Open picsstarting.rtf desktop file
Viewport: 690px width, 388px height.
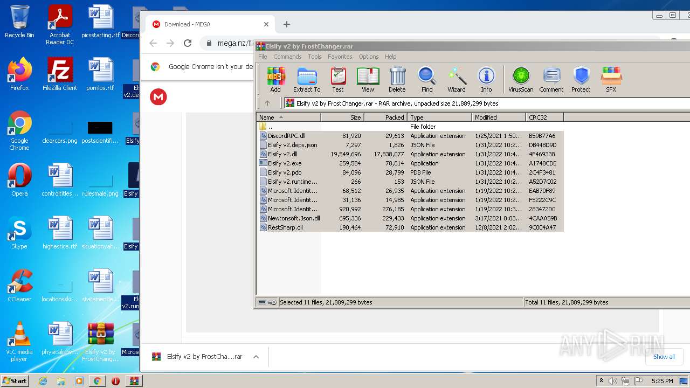(101, 22)
